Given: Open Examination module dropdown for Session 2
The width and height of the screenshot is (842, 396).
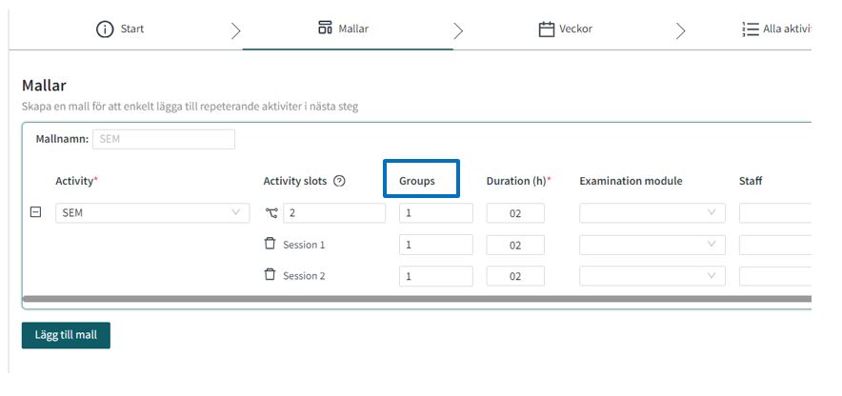Looking at the screenshot, I should pos(652,276).
